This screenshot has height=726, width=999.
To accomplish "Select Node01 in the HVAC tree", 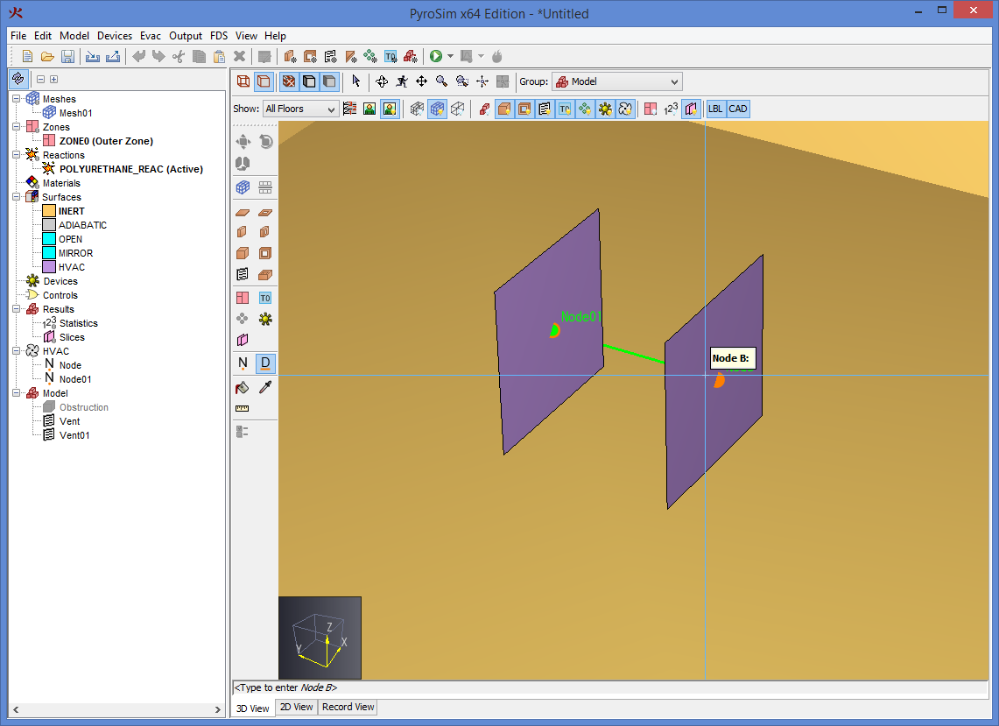I will pyautogui.click(x=75, y=379).
